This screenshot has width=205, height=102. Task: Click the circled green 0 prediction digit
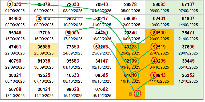(x=137, y=94)
